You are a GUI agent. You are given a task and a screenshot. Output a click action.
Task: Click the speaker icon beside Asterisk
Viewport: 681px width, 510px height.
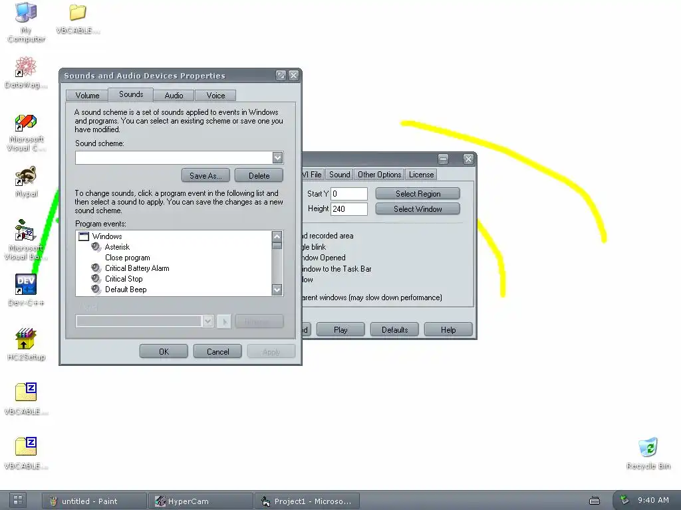pos(96,247)
